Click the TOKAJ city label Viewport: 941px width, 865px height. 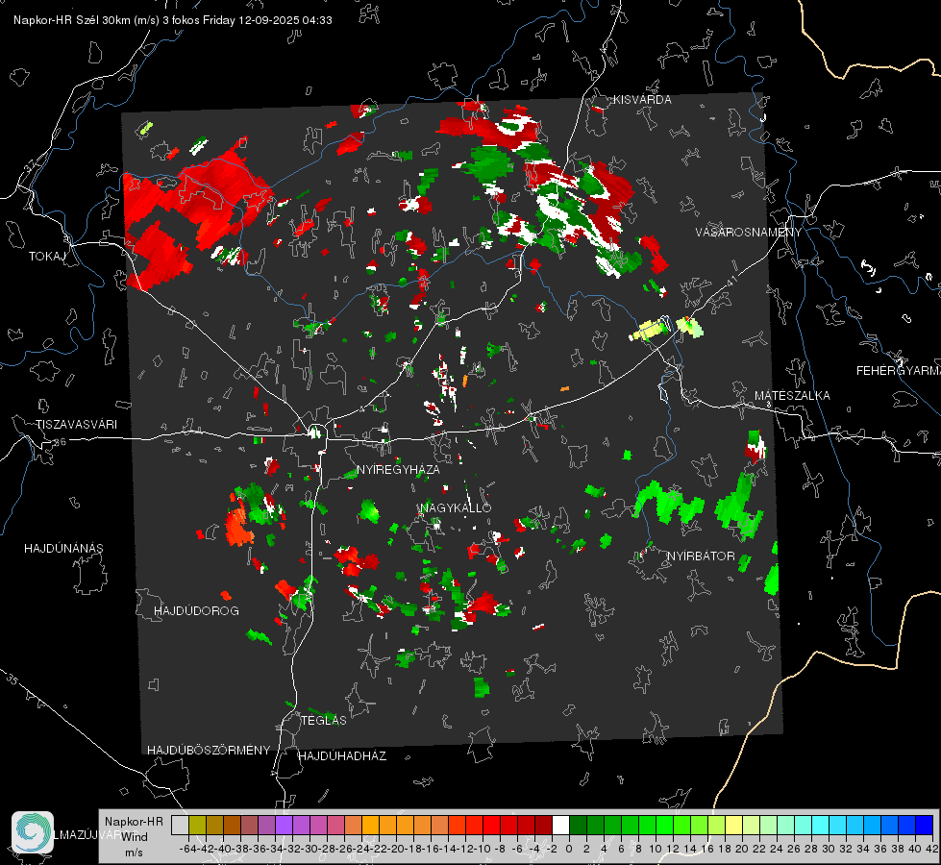(x=47, y=257)
